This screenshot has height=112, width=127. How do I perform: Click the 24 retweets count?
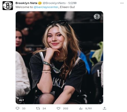44,108
